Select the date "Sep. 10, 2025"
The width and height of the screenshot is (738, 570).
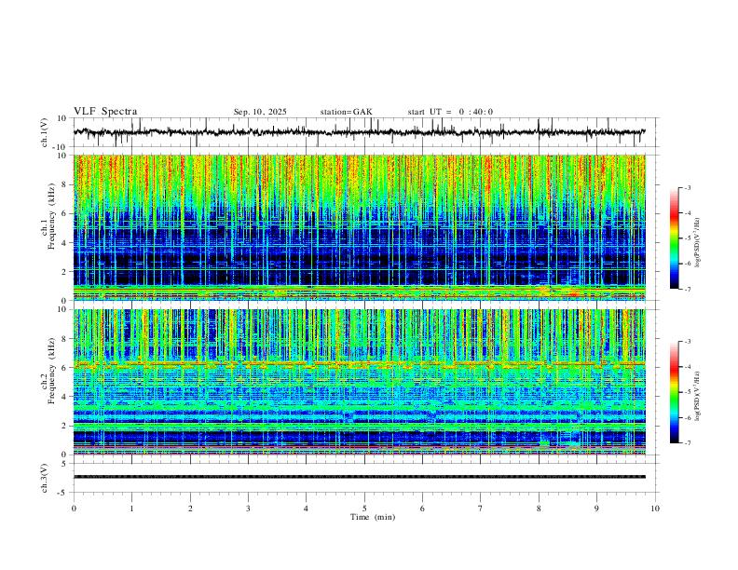point(260,112)
